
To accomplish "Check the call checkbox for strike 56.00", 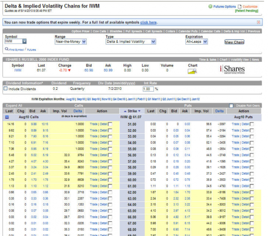I will pos(110,155).
